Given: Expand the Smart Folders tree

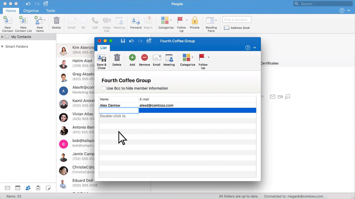Looking at the screenshot, I should 3,46.
